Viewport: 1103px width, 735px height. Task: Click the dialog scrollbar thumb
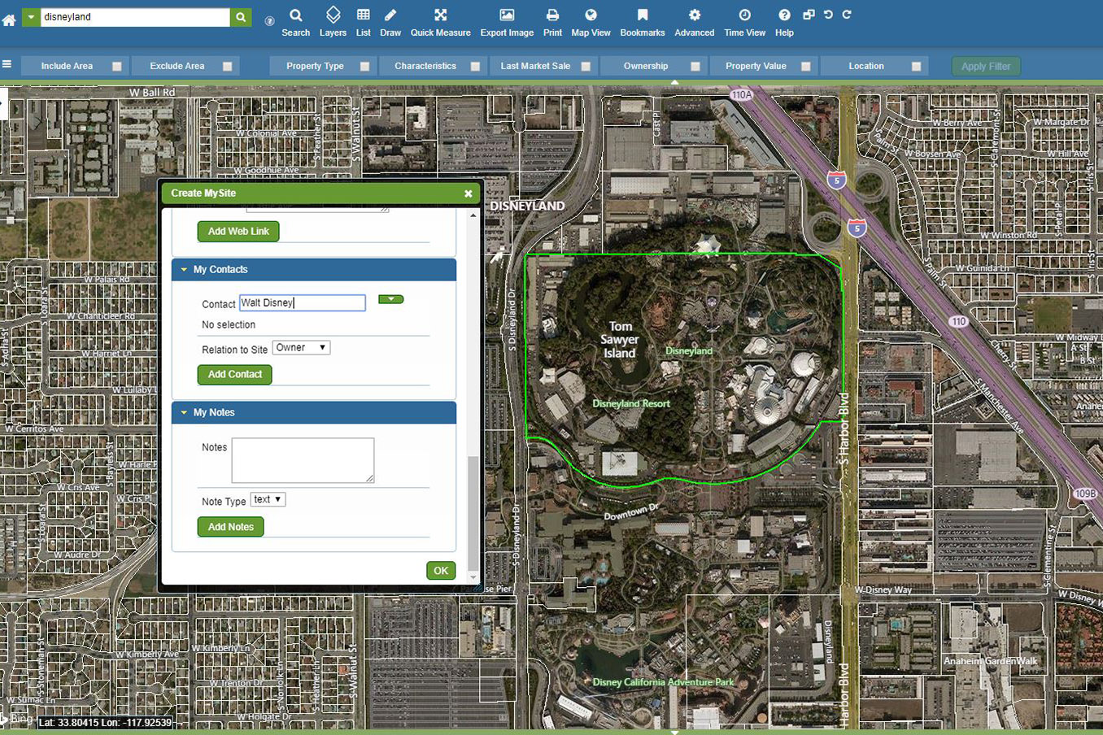(x=473, y=512)
